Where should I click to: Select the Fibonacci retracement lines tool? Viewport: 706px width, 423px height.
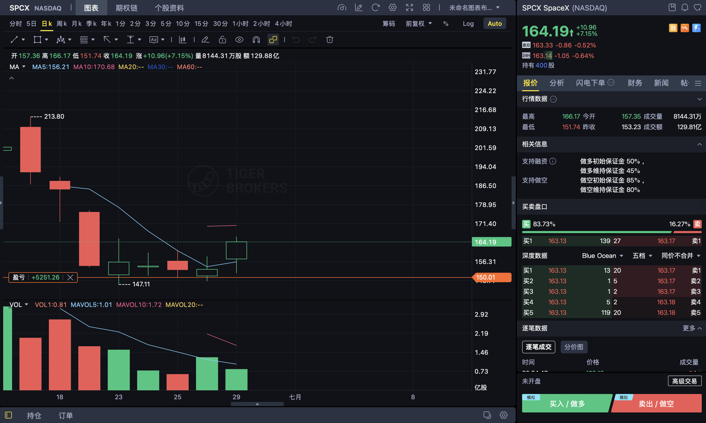coord(84,40)
